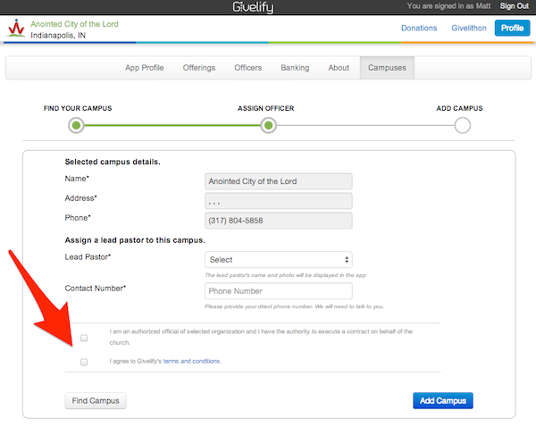The width and height of the screenshot is (536, 427).
Task: Click the blue Add Campus button
Action: [x=442, y=400]
